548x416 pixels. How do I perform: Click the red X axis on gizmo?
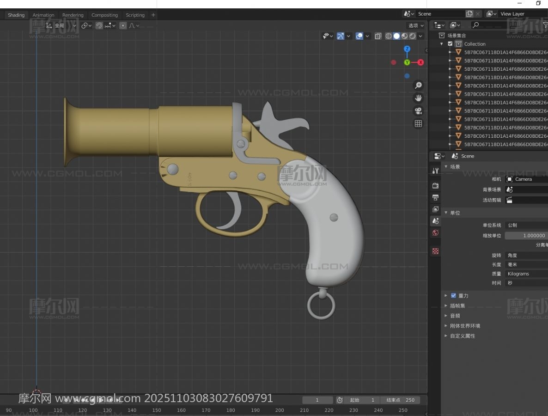(420, 62)
